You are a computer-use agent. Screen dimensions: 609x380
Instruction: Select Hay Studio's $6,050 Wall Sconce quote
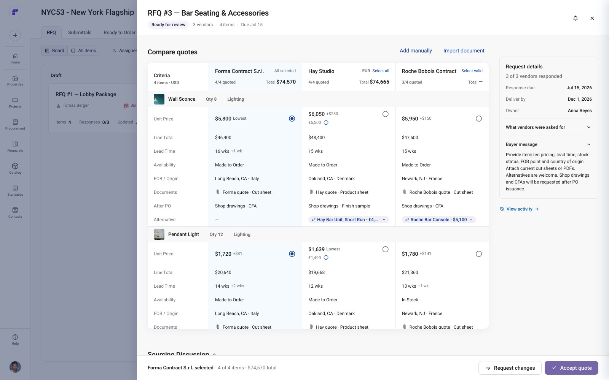386,114
